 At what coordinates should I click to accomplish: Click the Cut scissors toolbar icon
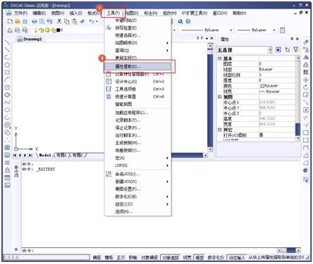(x=59, y=21)
